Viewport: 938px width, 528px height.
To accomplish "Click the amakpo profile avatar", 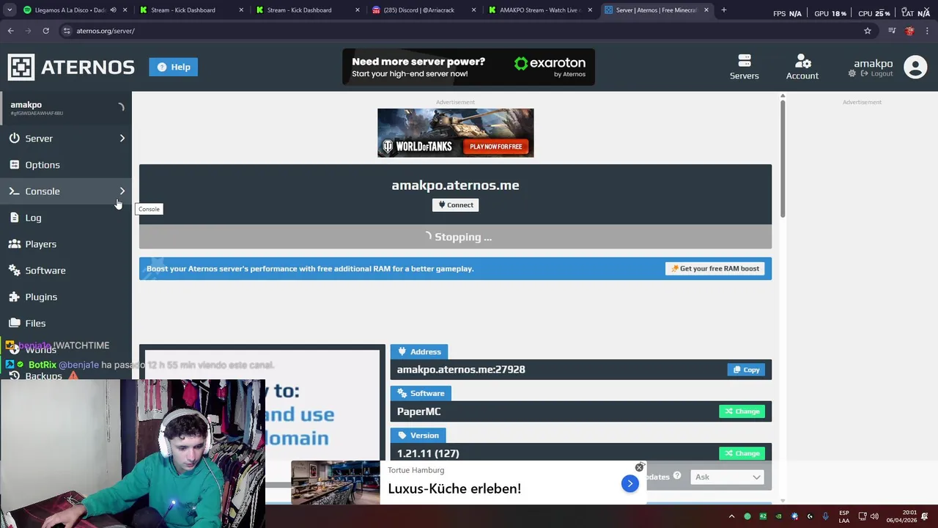I will 915,67.
